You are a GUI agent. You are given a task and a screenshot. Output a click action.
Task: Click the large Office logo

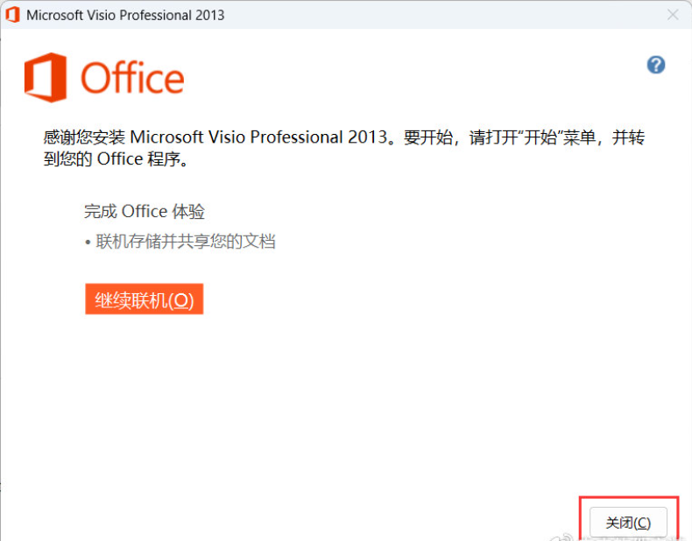[x=104, y=78]
